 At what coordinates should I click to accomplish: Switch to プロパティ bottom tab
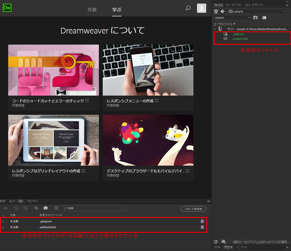click(x=32, y=201)
